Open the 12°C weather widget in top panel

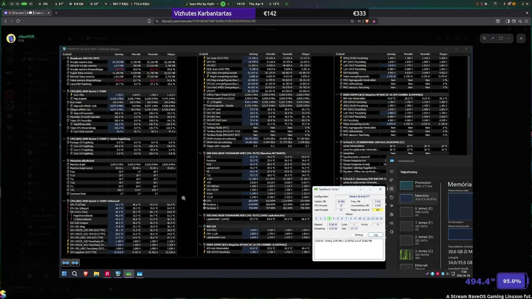click(x=274, y=4)
